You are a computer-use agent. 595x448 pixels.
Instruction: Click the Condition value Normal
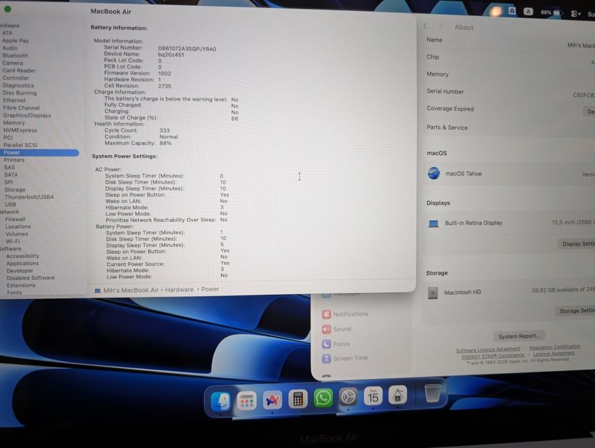[168, 137]
